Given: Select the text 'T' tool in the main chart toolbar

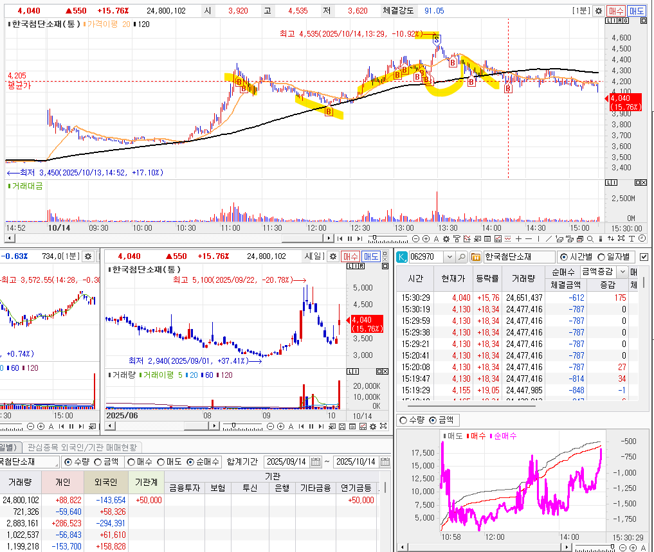Looking at the screenshot, I should [x=631, y=239].
